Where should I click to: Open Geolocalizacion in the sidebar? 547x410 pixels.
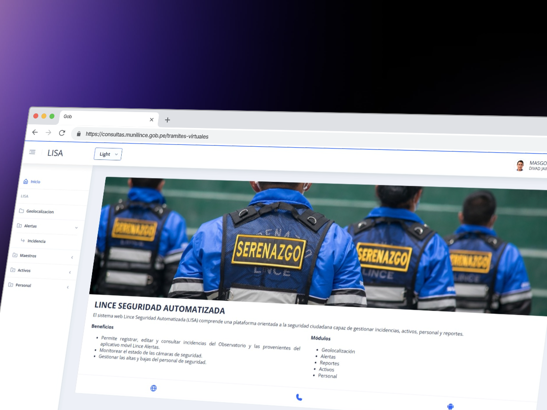40,211
